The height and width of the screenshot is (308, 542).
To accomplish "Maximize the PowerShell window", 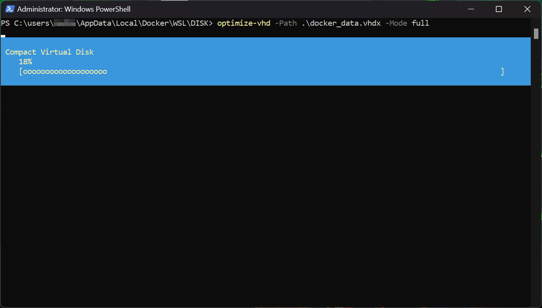I will 499,9.
